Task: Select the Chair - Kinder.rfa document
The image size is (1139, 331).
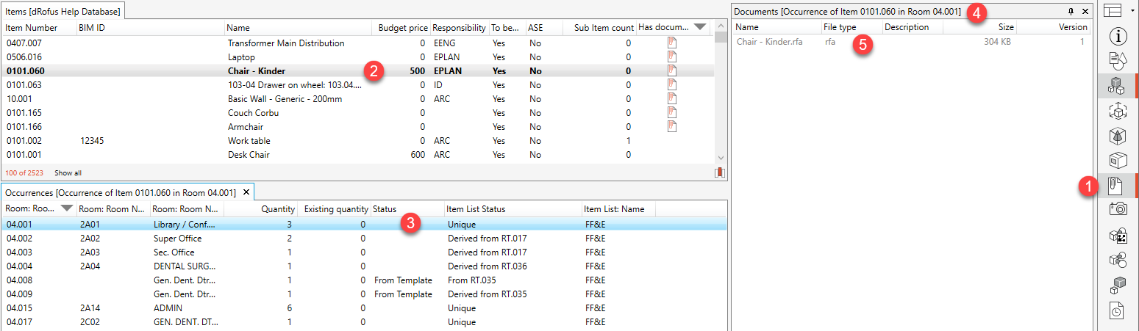Action: tap(768, 42)
